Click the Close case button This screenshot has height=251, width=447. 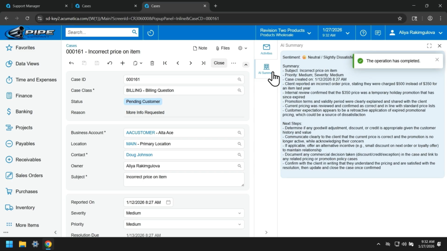(219, 63)
